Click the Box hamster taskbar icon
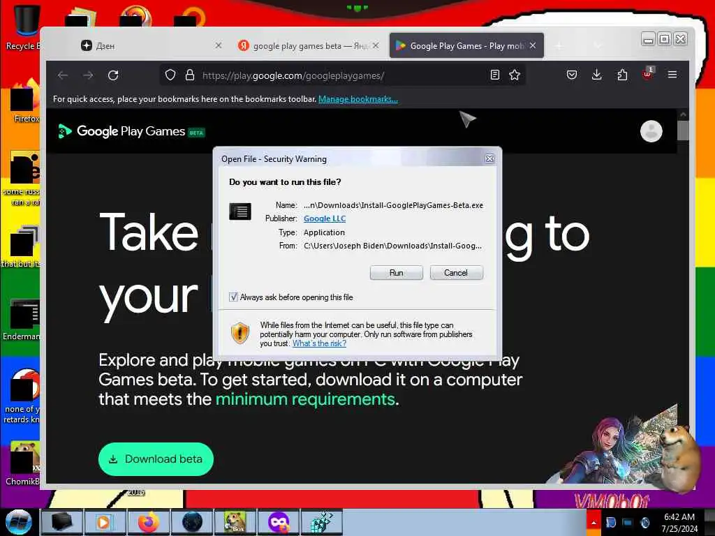Screen dimensions: 715x536 [x=235, y=522]
